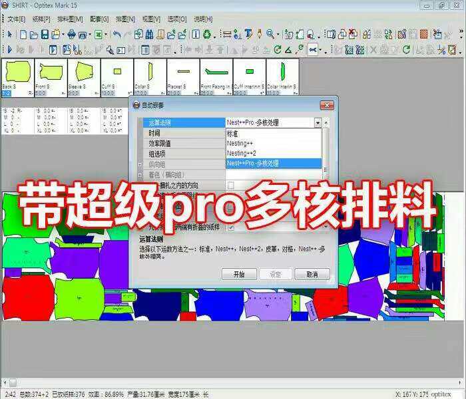Click the red hatched square icon
Screen dimensions: 466x399
tap(424, 35)
